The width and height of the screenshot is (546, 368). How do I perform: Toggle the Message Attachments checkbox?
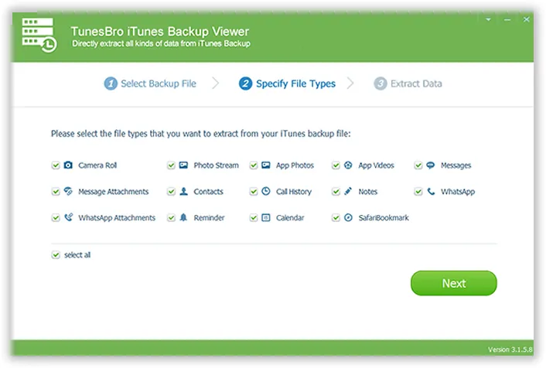click(56, 192)
